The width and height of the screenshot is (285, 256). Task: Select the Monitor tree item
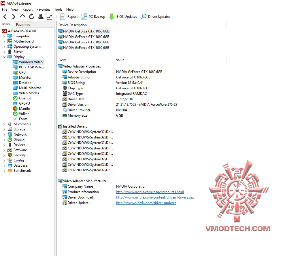click(25, 78)
